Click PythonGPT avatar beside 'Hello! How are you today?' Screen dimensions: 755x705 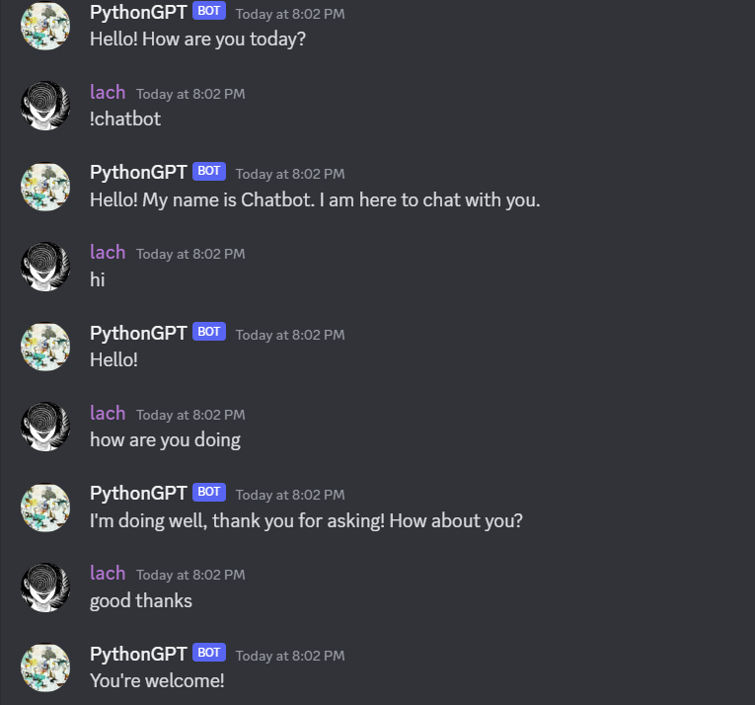[x=45, y=26]
